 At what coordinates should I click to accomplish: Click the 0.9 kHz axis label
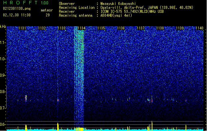coord(3,75)
